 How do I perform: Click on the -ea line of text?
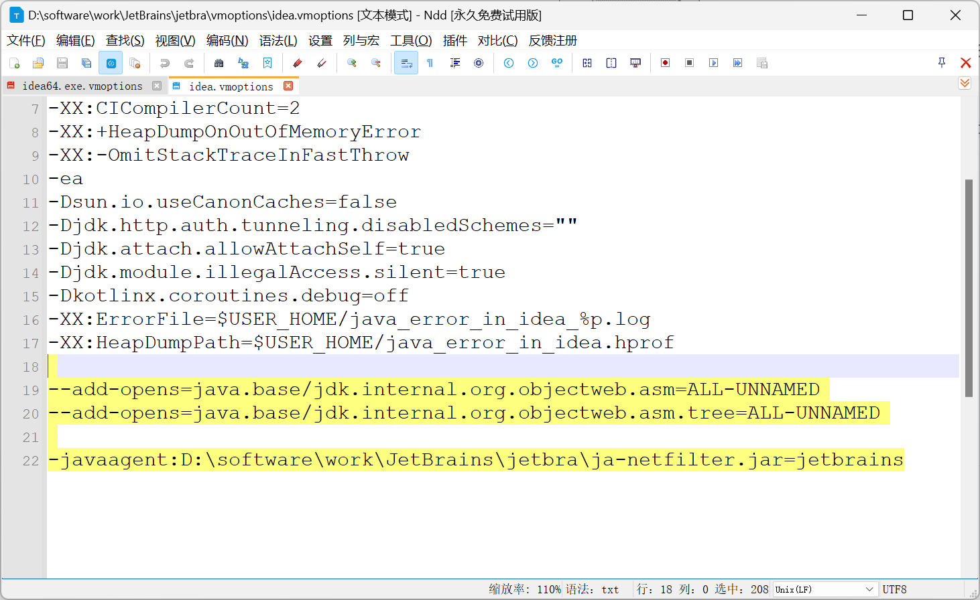pyautogui.click(x=66, y=179)
